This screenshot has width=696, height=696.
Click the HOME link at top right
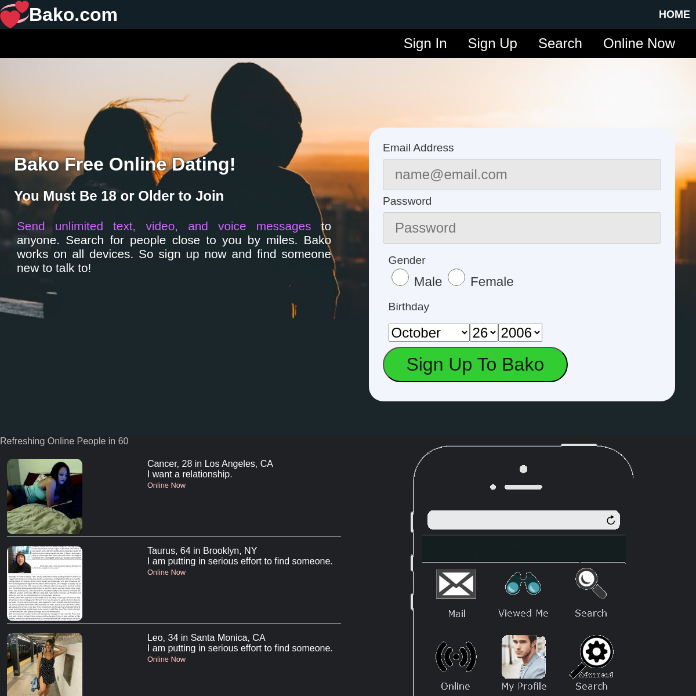click(x=674, y=14)
